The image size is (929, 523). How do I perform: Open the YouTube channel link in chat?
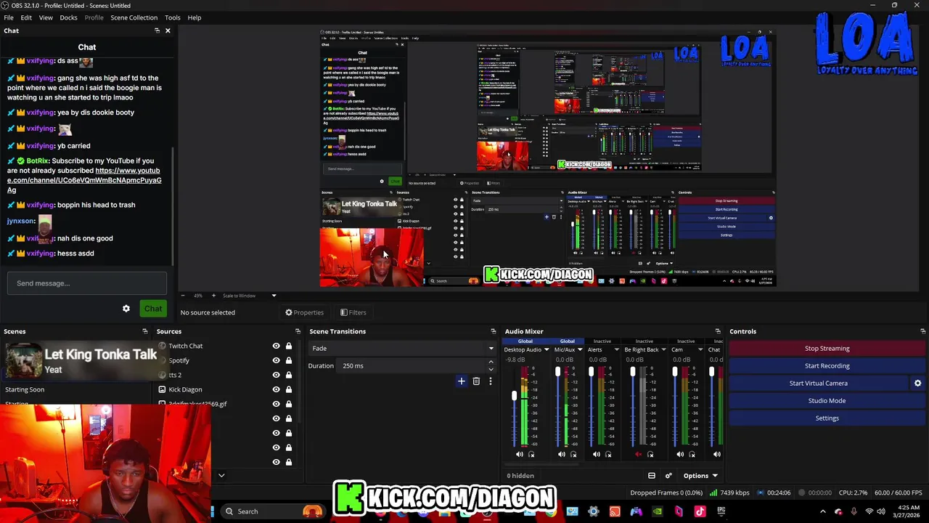click(x=84, y=180)
